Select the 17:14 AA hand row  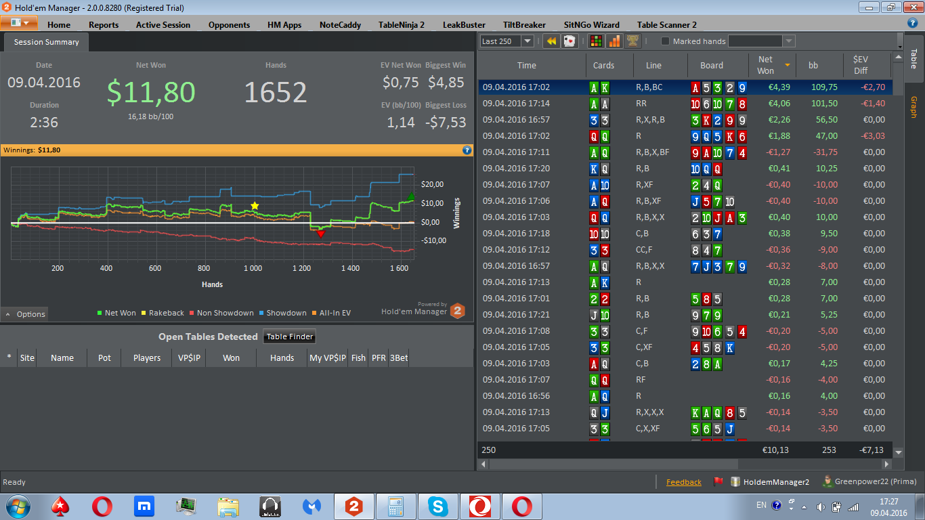685,104
